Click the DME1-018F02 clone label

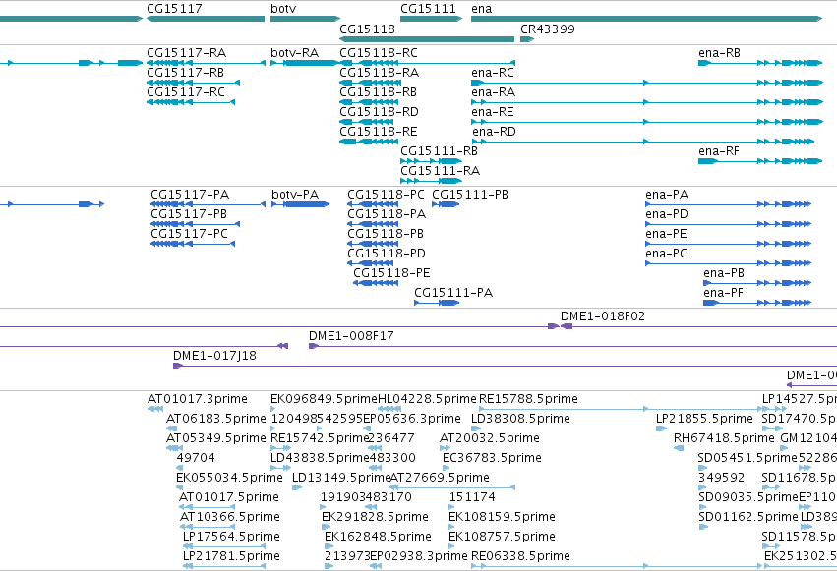click(603, 316)
